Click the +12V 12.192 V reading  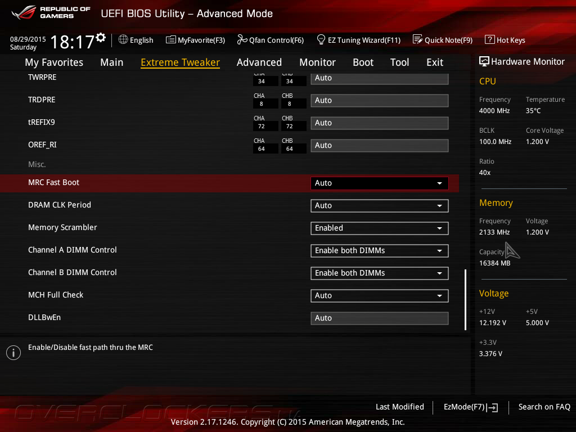(x=493, y=323)
